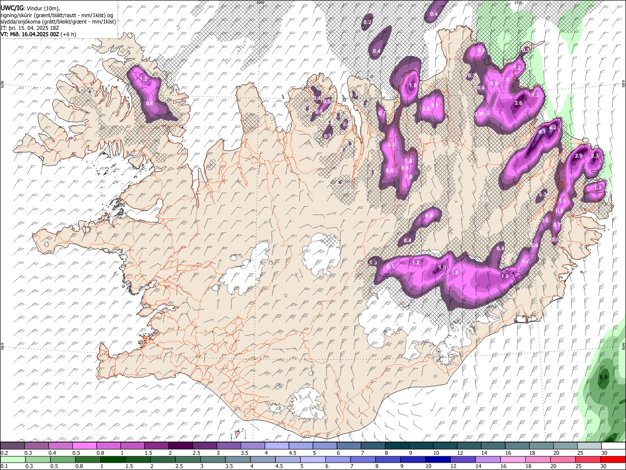626x470 pixels.
Task: Select the 0.5 green swatch in the rain scale
Action: pyautogui.click(x=63, y=460)
